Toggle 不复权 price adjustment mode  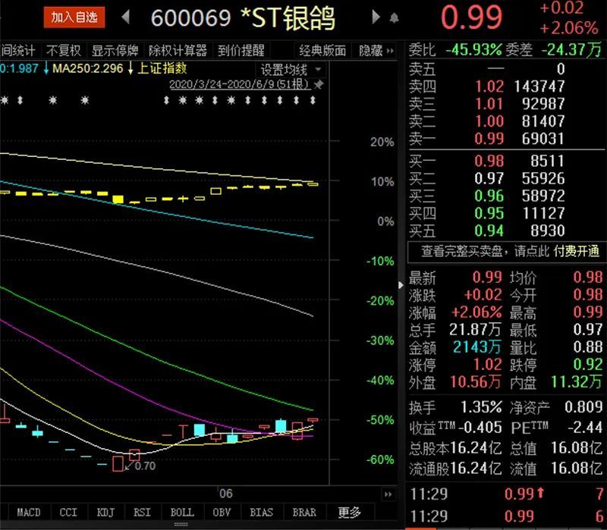[64, 51]
